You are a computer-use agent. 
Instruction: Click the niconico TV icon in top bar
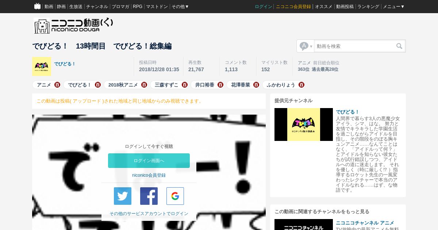pyautogui.click(x=37, y=6)
